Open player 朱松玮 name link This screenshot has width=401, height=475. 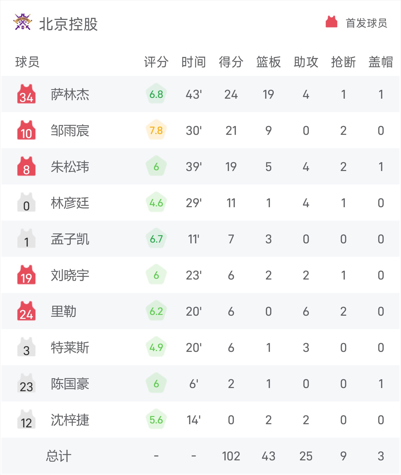(70, 167)
